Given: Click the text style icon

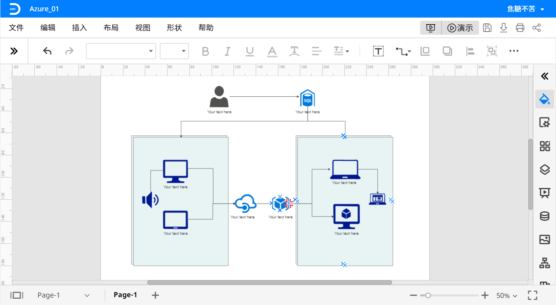Looking at the screenshot, I should pyautogui.click(x=294, y=51).
